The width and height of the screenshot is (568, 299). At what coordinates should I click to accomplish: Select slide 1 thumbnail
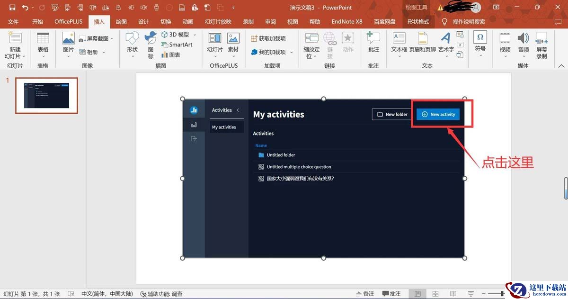click(46, 96)
